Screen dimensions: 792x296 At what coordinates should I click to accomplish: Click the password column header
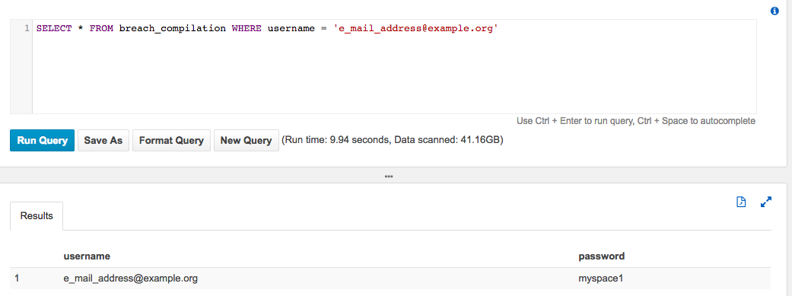602,256
